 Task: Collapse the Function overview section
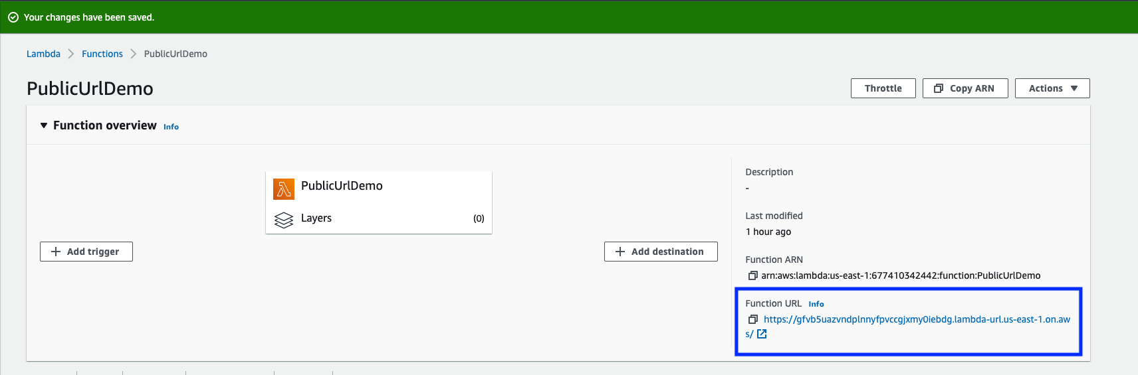tap(44, 125)
